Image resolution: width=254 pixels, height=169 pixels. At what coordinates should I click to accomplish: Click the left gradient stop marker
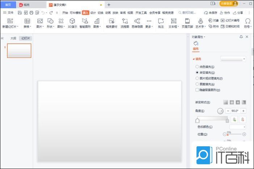coord(197,120)
